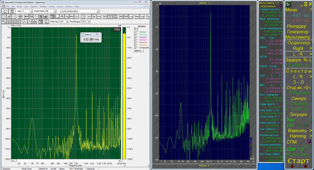Open the THD utility button
314x170 pixels.
click(105, 16)
